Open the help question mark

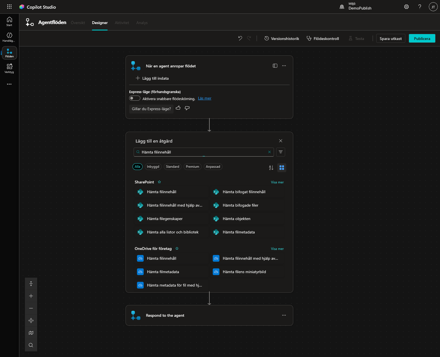(420, 7)
